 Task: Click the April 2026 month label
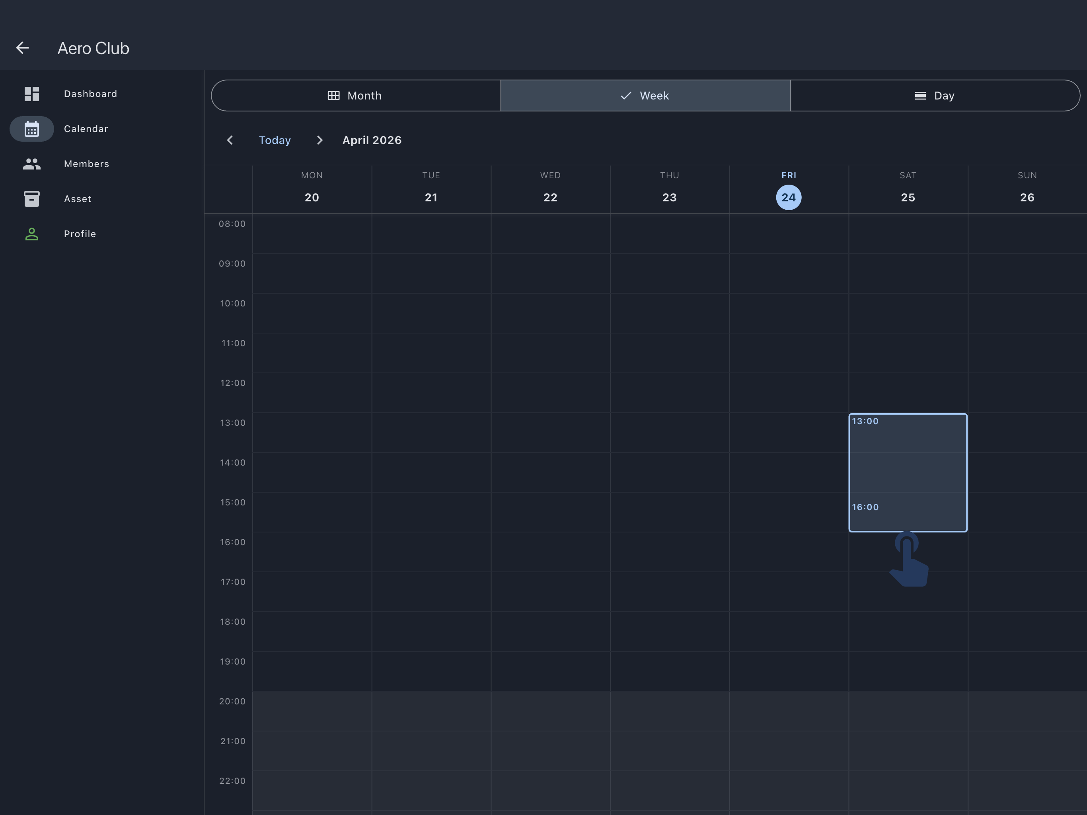point(372,140)
